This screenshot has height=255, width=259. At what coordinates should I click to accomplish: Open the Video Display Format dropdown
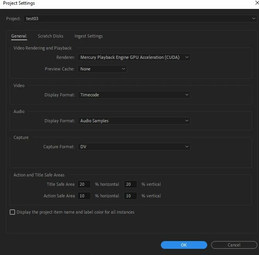[134, 95]
